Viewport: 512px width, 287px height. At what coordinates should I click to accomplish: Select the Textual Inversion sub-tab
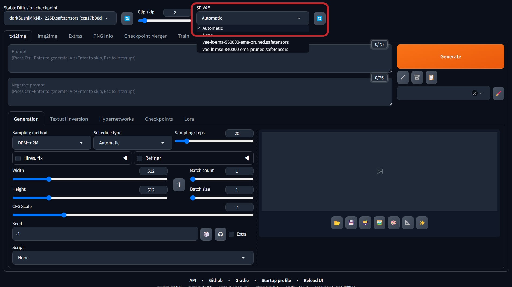coord(69,119)
